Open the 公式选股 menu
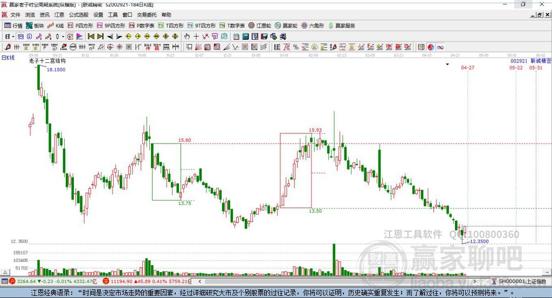The width and height of the screenshot is (552, 298). click(79, 15)
